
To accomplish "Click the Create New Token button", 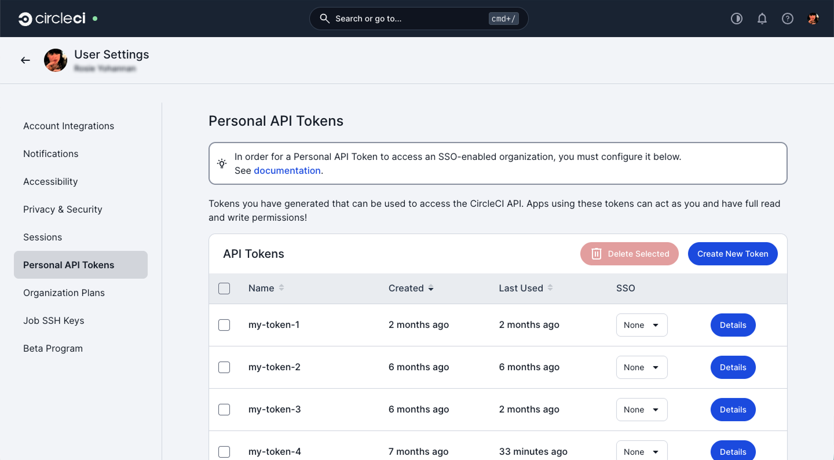I will 733,253.
